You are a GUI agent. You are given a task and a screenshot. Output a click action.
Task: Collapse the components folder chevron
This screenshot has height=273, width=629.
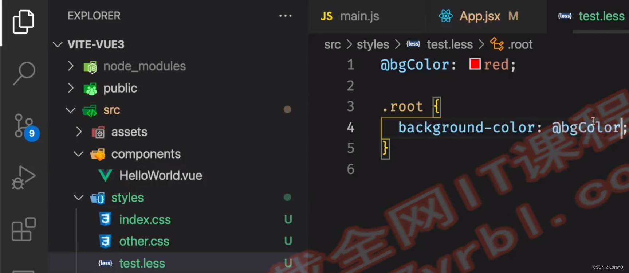click(x=79, y=154)
